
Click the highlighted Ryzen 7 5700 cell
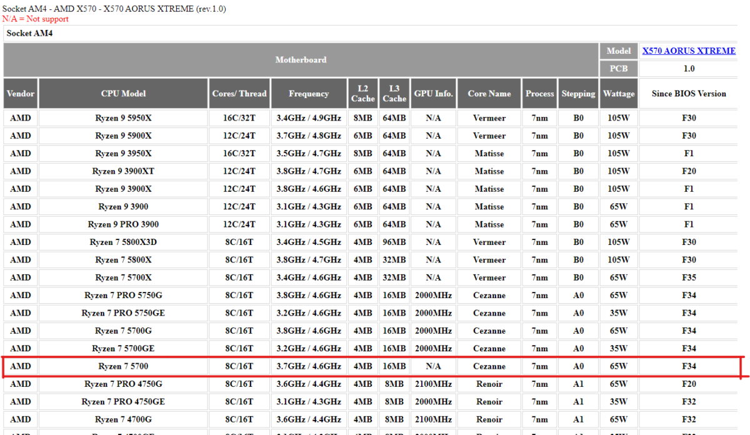[123, 366]
